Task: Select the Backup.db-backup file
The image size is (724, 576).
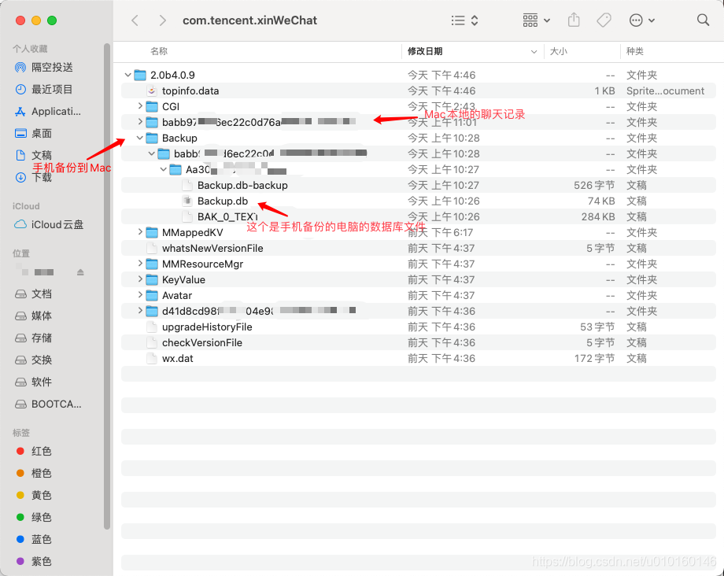Action: pyautogui.click(x=419, y=185)
